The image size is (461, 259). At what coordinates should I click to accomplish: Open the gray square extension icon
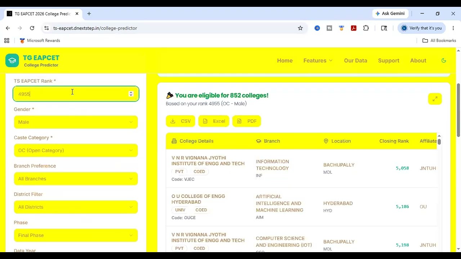click(x=329, y=28)
